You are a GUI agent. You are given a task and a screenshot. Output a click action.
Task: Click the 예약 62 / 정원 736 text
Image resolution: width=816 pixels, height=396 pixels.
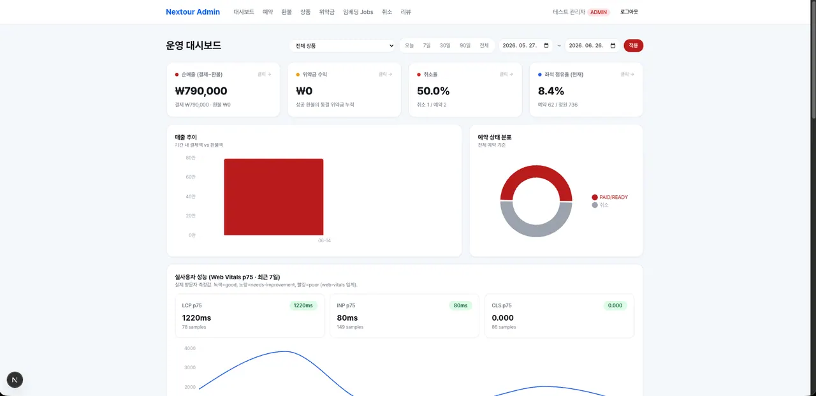pos(559,105)
